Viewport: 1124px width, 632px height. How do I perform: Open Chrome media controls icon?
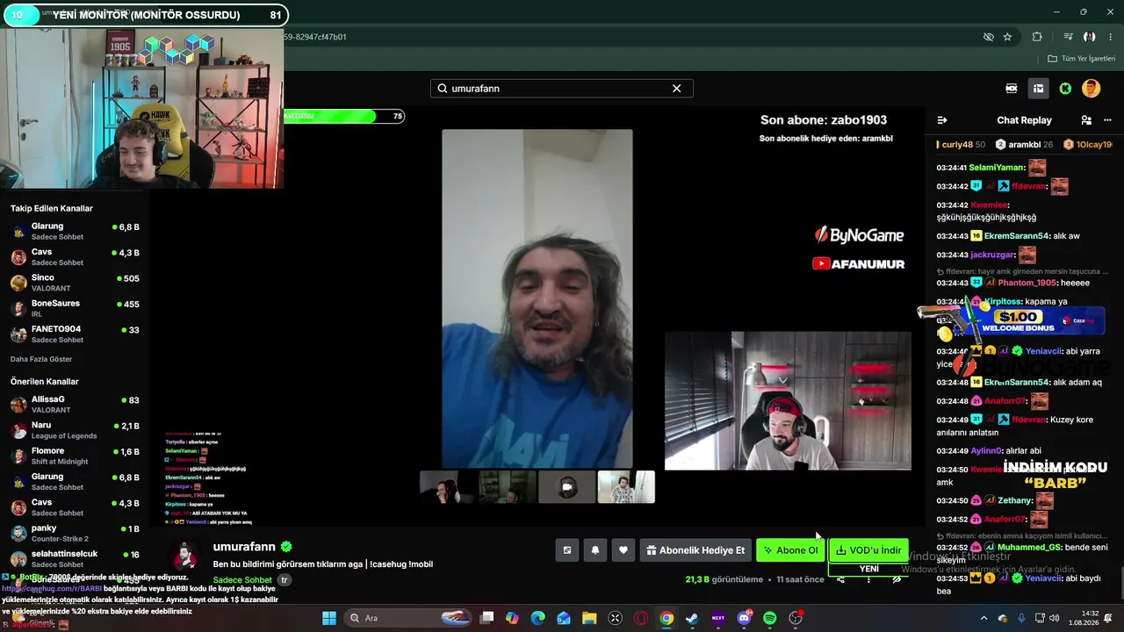pos(1068,37)
